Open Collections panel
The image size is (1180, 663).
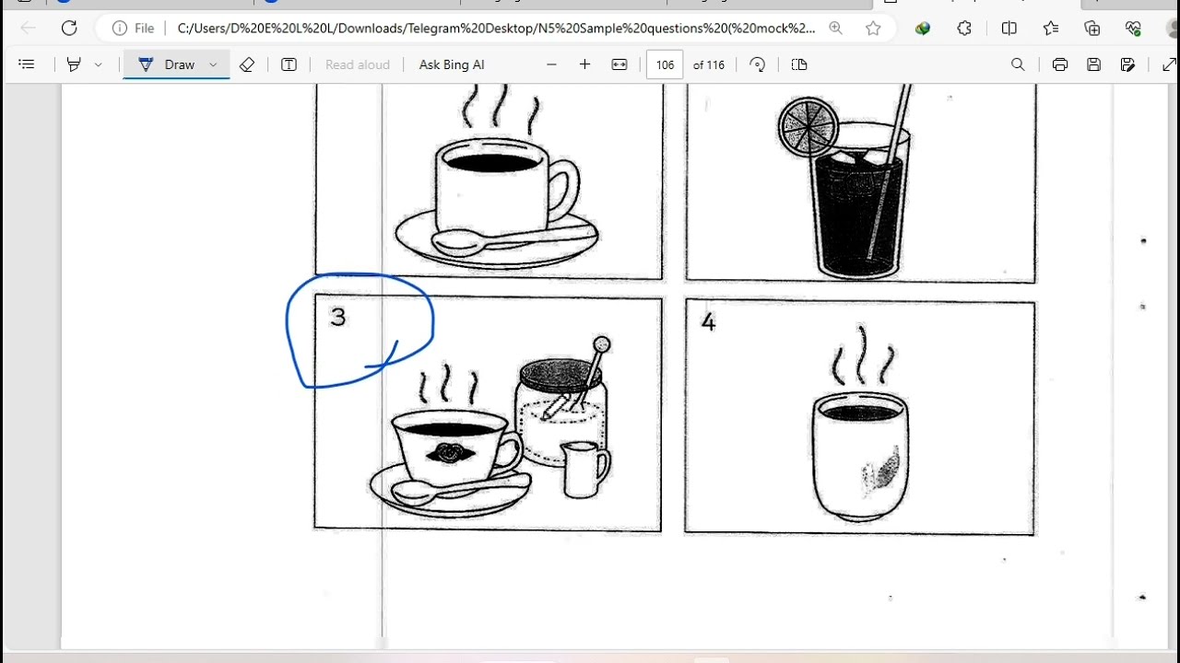pos(1092,28)
